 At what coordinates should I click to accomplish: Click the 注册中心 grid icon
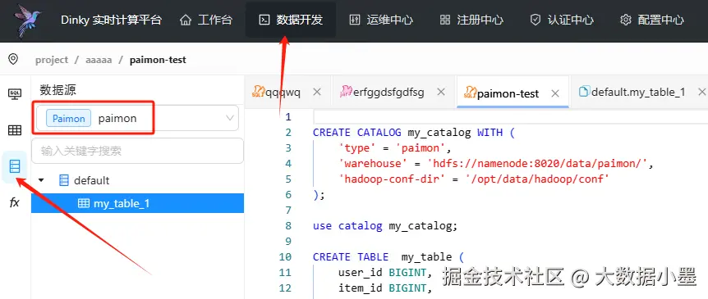coord(445,20)
